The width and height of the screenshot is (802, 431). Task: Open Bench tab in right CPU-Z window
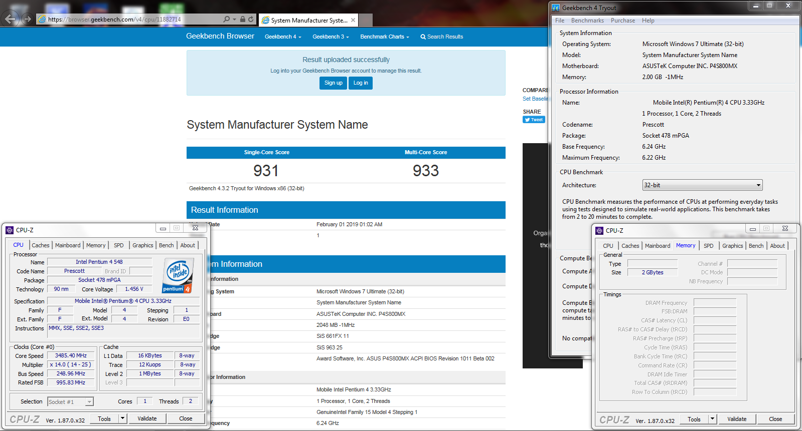[756, 246]
